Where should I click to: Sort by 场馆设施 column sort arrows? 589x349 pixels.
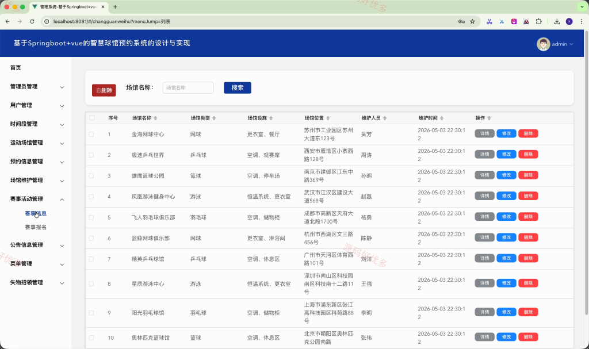pos(271,118)
